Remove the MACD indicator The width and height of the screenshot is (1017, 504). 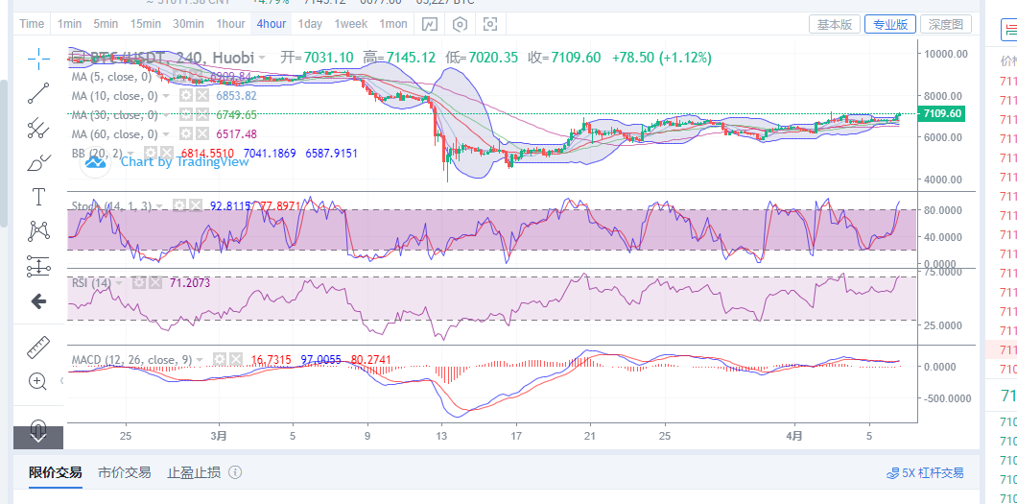(x=236, y=359)
